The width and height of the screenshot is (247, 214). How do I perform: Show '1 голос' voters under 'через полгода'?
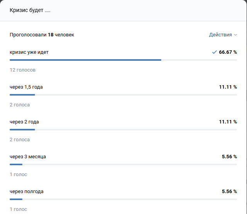[18, 209]
